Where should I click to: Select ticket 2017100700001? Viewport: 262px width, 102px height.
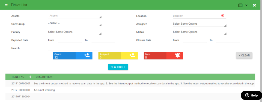point(21,83)
